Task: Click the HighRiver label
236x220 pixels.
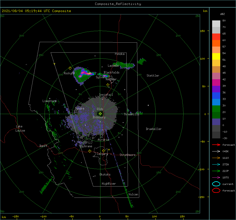Action: point(109,184)
